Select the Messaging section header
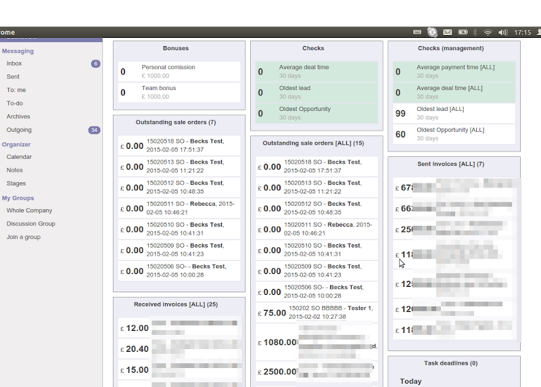The width and height of the screenshot is (541, 387). click(18, 51)
